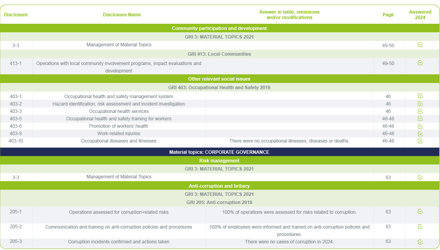This screenshot has width=440, height=250.
Task: Click the checkmark icon for disclosure 205-1
Action: tap(420, 211)
